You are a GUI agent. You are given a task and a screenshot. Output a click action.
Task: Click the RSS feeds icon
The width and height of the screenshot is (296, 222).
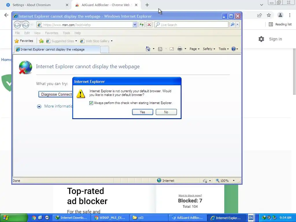160,49
